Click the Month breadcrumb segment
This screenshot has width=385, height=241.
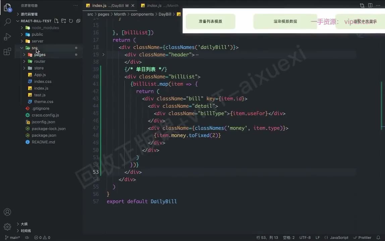pyautogui.click(x=120, y=14)
